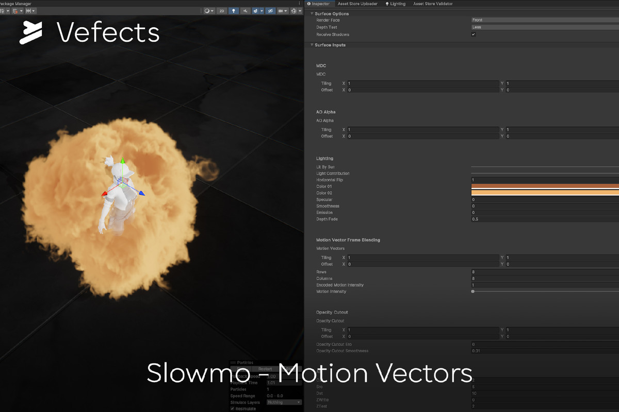Click the Encoded Motion Intensity field
Screen dimensions: 619x412
point(545,285)
